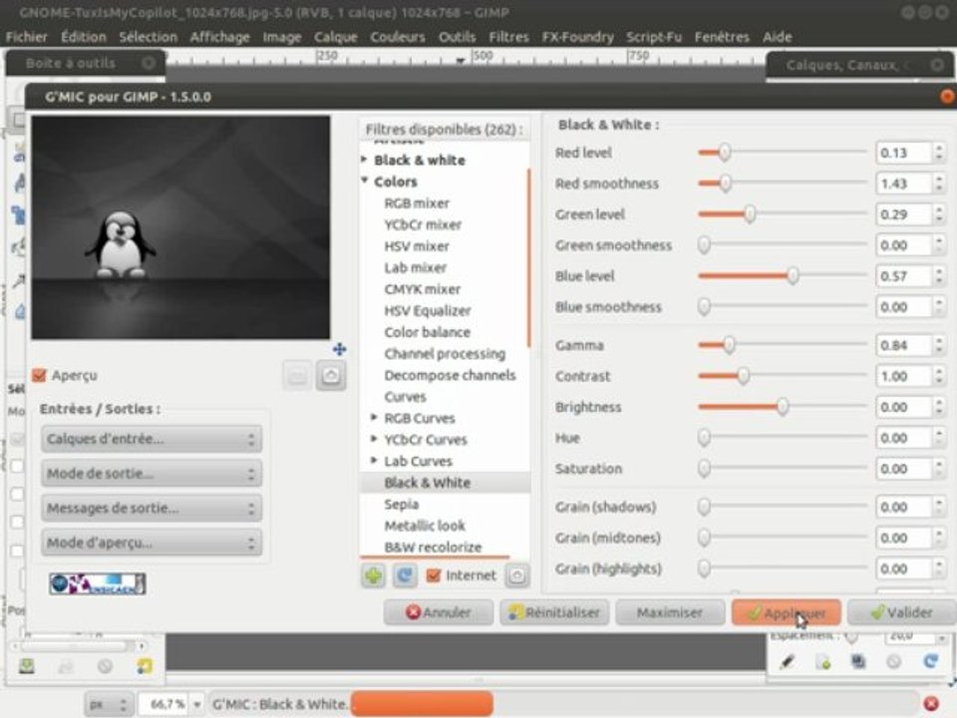Screen dimensions: 957x718
Task: Collapse the Colors filter category
Action: (x=365, y=180)
